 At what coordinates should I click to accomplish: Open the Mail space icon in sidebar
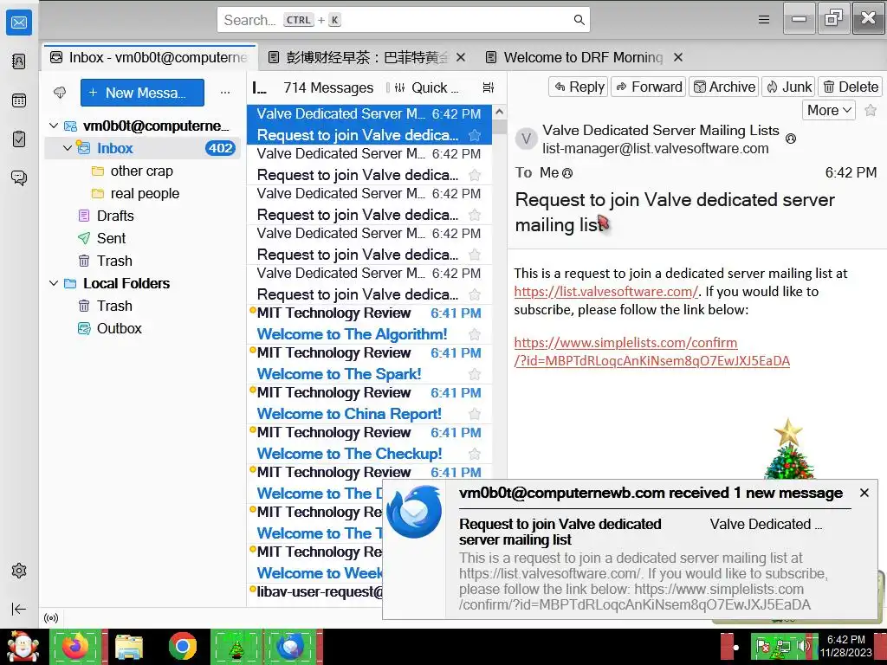pyautogui.click(x=19, y=23)
